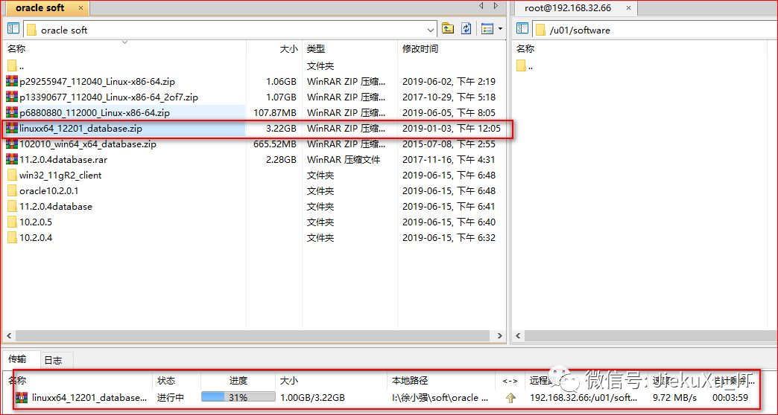This screenshot has height=415, width=778.
Task: Click folder name 10.2.0.5
Action: [36, 222]
